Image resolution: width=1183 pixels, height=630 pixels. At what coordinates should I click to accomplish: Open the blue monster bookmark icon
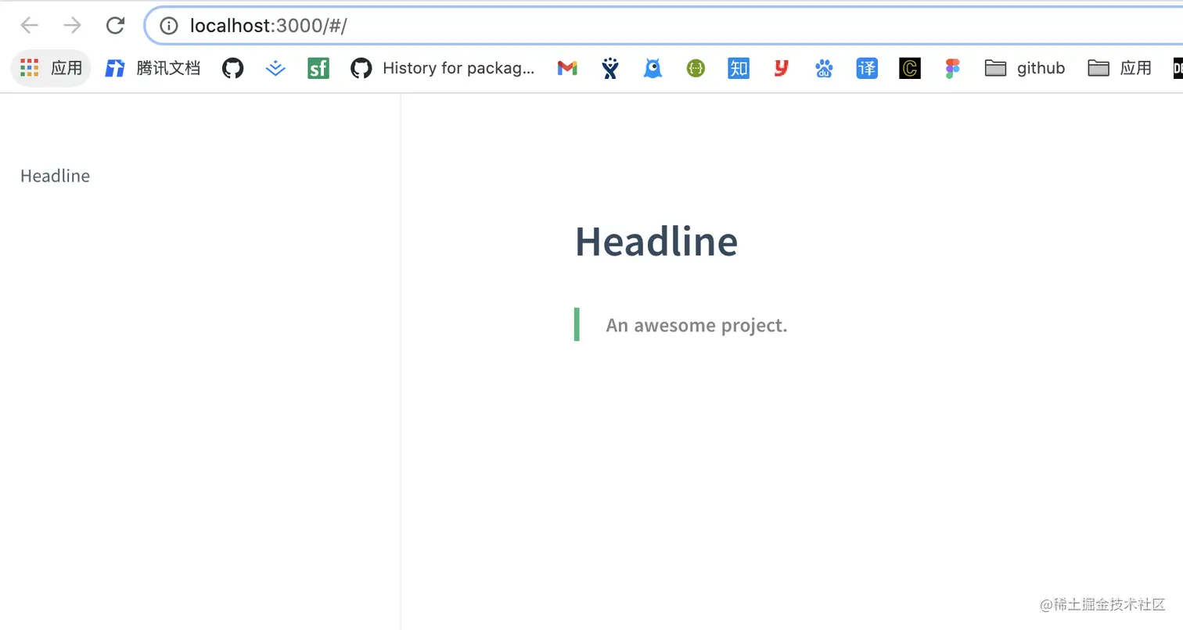653,68
